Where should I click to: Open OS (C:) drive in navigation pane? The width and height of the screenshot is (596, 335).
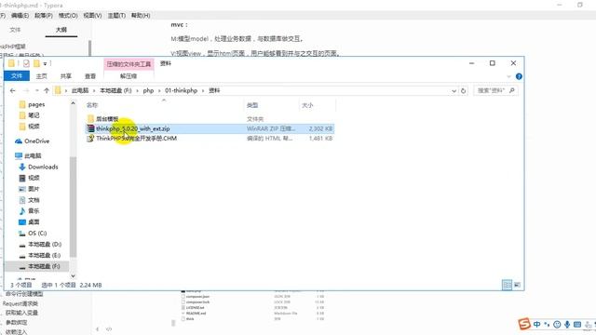click(x=37, y=233)
